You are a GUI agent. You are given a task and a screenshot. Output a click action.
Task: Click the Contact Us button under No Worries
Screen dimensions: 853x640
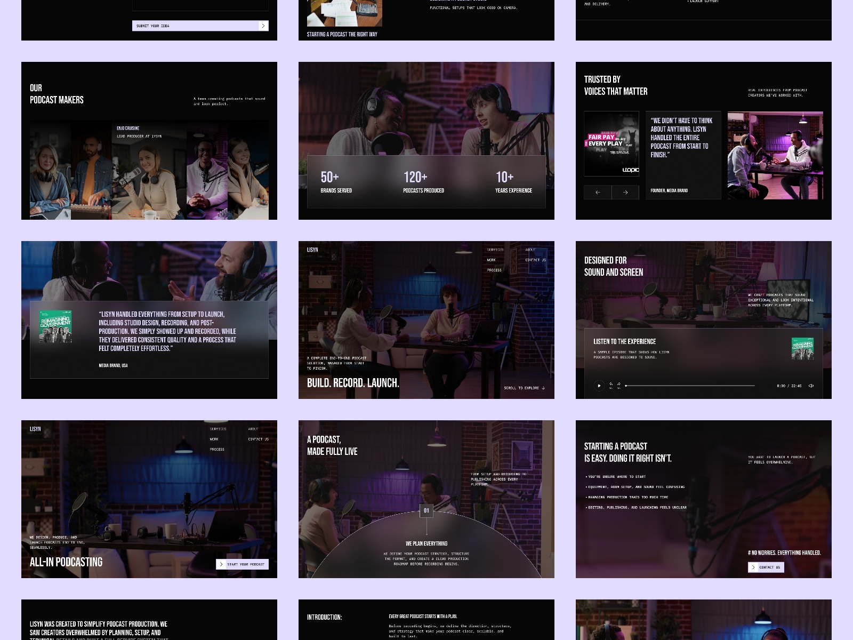pyautogui.click(x=766, y=567)
